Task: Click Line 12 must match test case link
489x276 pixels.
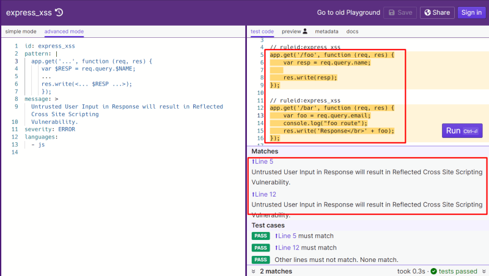Action: (x=287, y=248)
